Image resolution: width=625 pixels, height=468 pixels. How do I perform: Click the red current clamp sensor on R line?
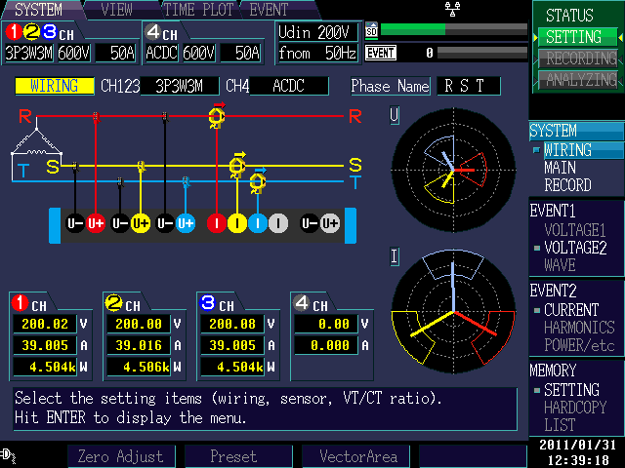tap(216, 117)
